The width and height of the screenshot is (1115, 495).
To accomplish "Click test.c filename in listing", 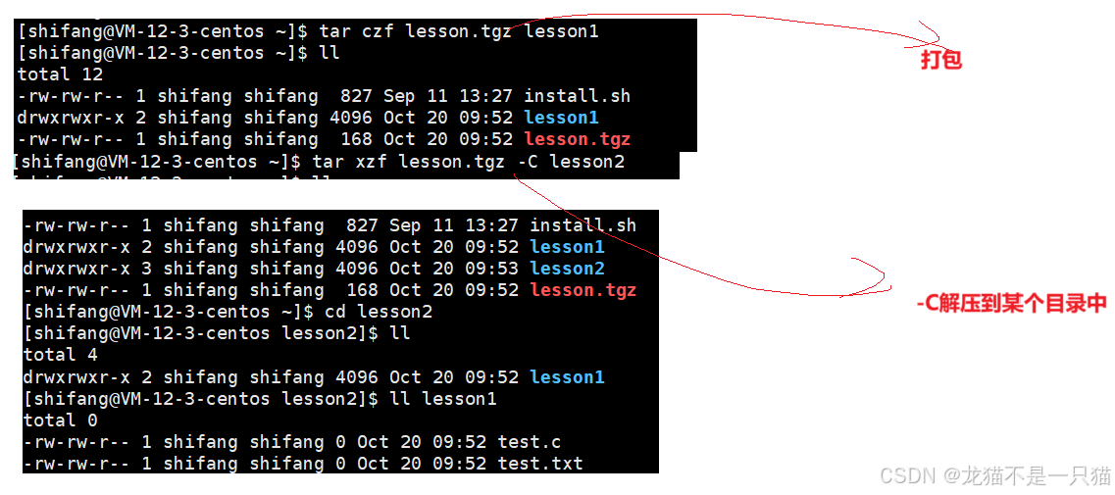I will (529, 442).
